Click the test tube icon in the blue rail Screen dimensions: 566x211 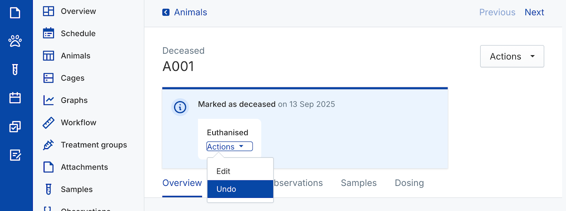(x=15, y=70)
